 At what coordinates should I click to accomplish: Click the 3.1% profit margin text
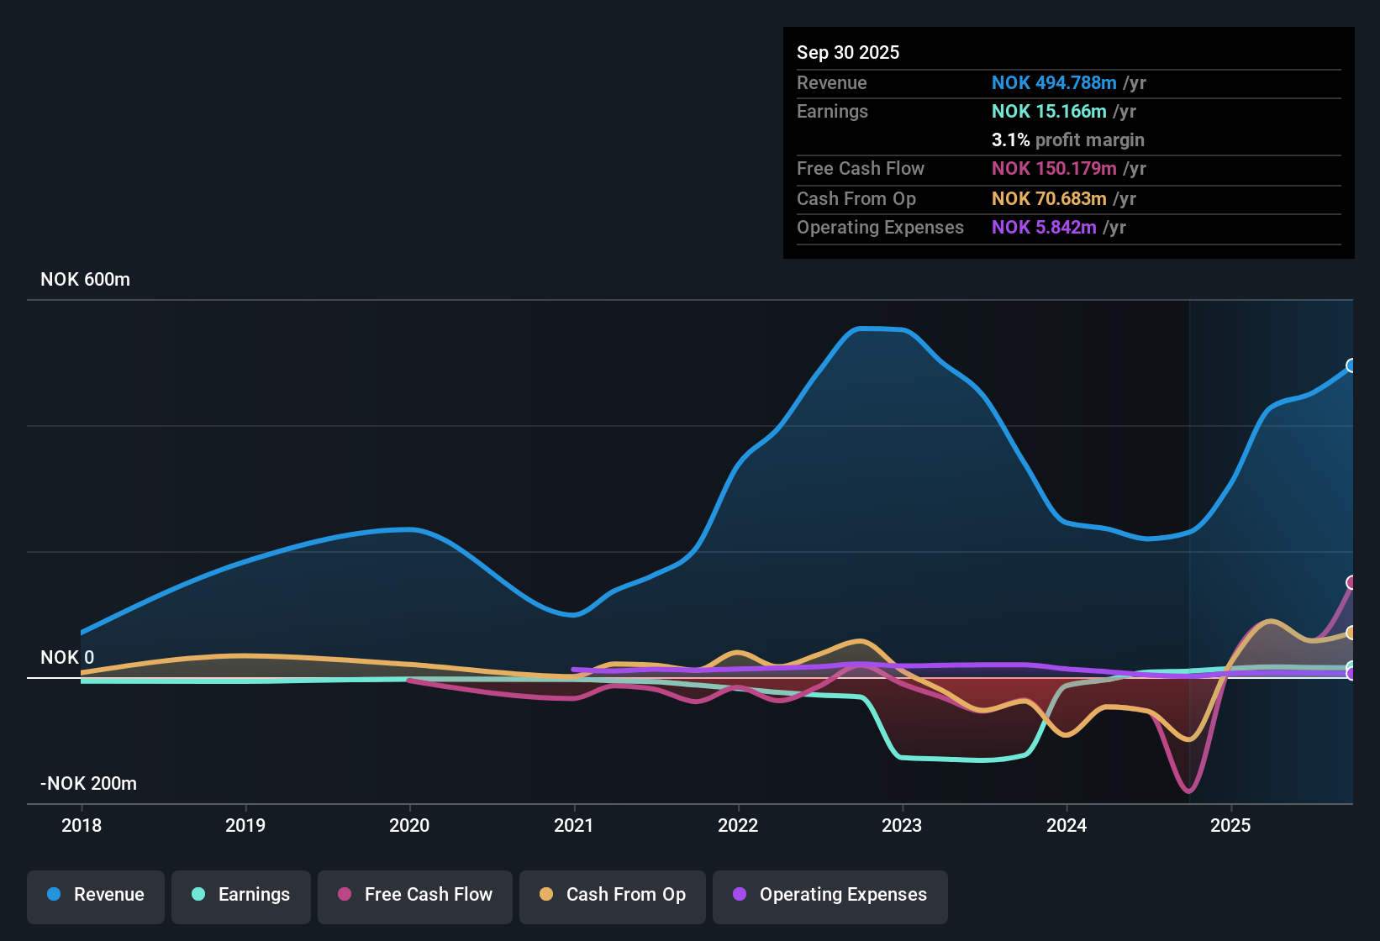[1068, 139]
